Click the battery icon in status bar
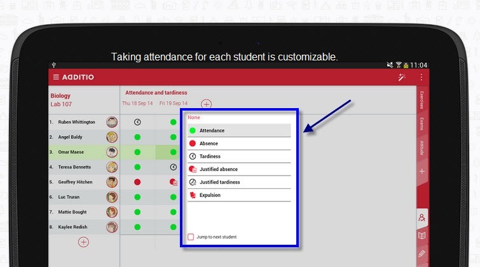 coord(406,65)
